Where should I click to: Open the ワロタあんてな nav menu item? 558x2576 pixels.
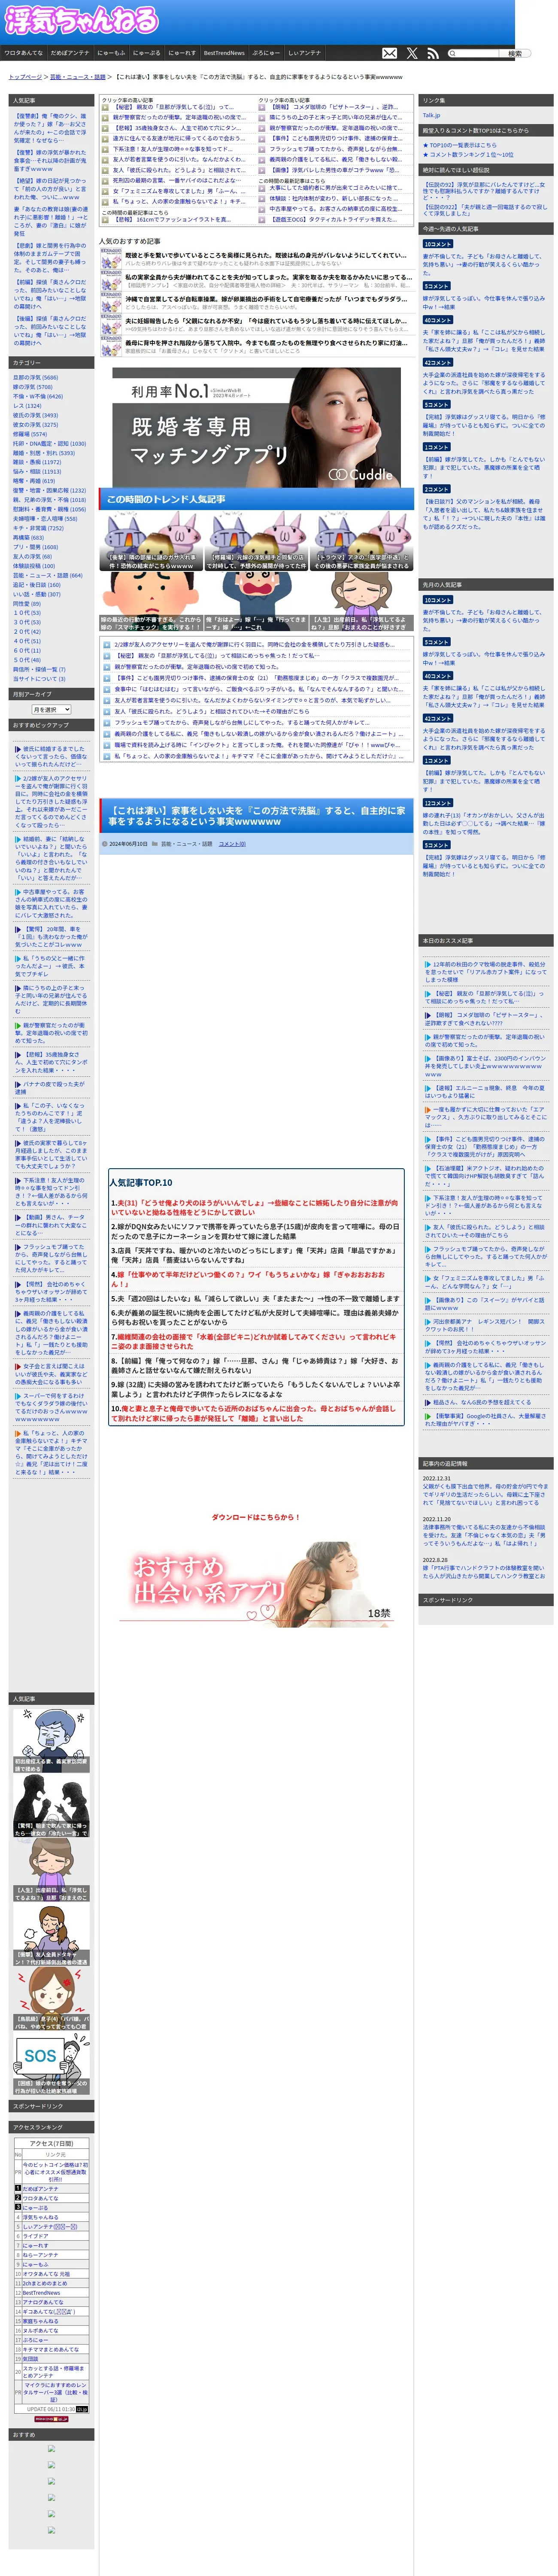click(x=23, y=53)
